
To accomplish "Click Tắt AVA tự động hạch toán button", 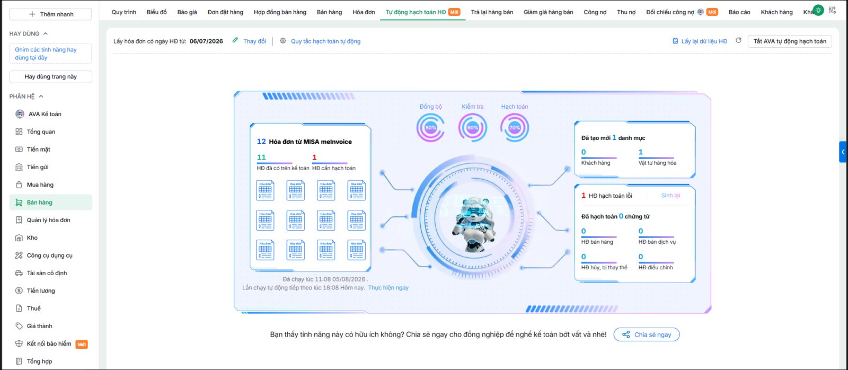I will pos(790,41).
